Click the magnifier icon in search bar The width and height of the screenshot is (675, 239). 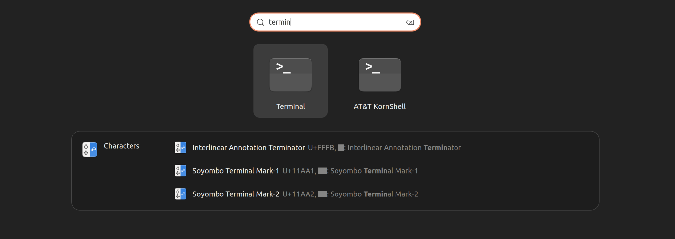(x=260, y=22)
